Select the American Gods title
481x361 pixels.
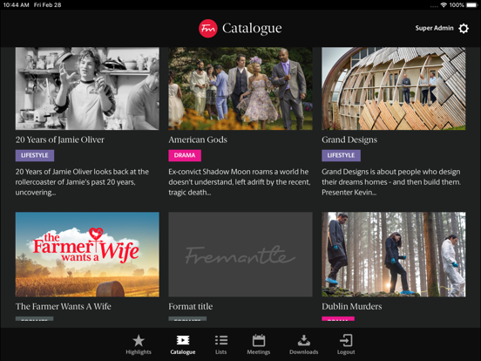pos(198,140)
